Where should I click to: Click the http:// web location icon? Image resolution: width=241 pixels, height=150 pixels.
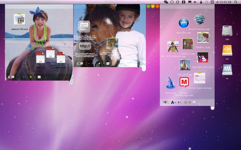point(85,46)
